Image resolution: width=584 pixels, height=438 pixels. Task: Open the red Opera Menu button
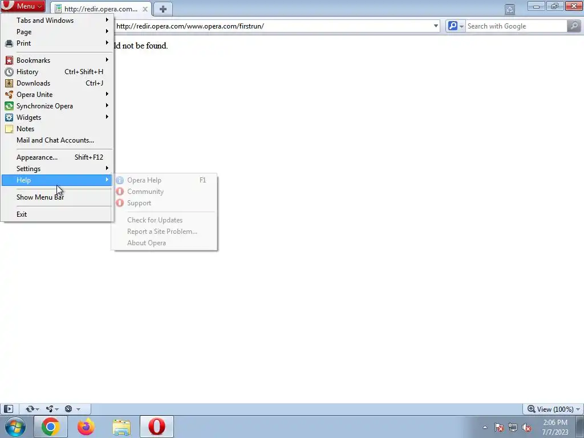click(x=23, y=6)
